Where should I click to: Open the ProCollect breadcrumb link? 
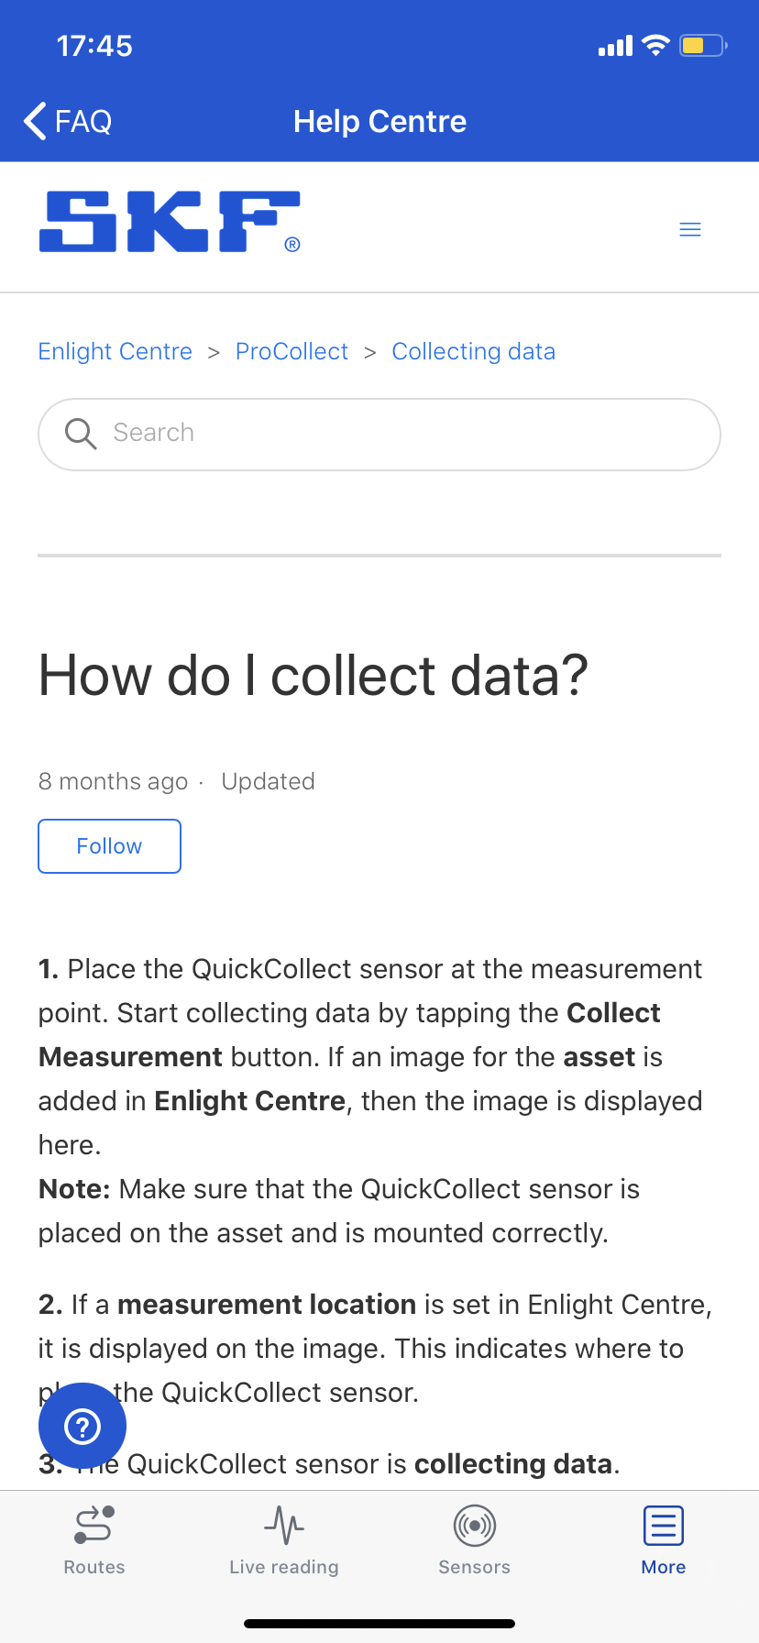coord(291,352)
